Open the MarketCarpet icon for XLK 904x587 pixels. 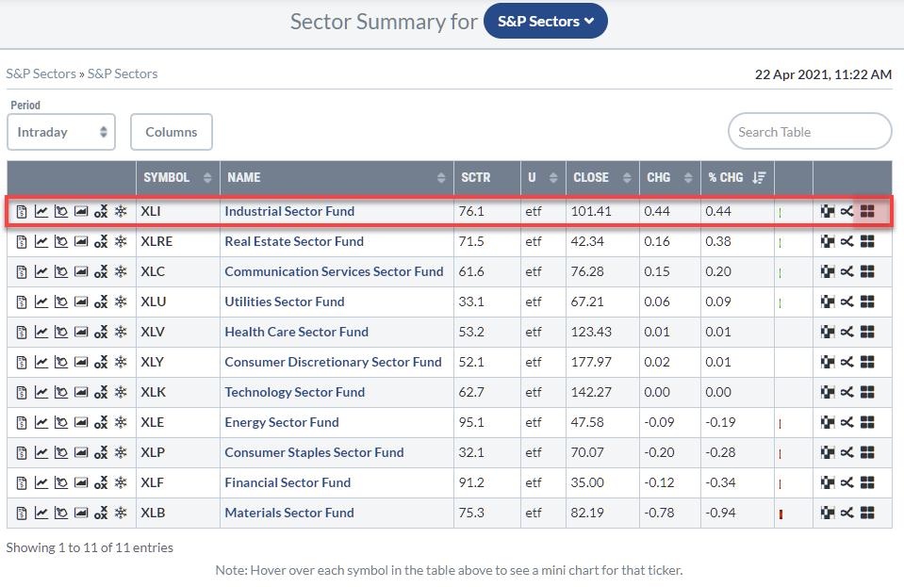tap(828, 393)
